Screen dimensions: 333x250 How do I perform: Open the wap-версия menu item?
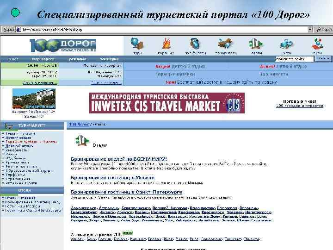pyautogui.click(x=43, y=59)
